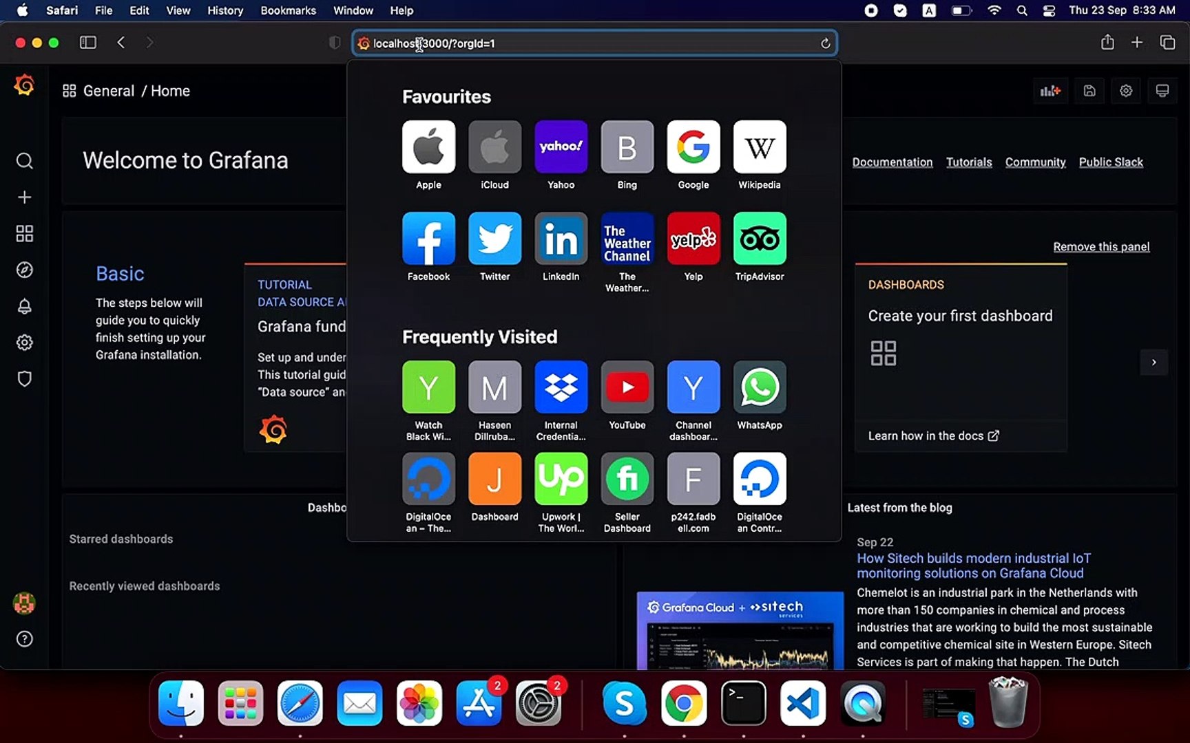The image size is (1190, 743).
Task: Open the View menu
Action: (x=178, y=10)
